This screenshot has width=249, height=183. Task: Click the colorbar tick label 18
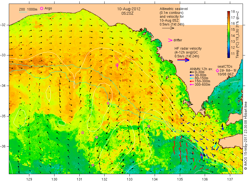[x=233, y=11]
